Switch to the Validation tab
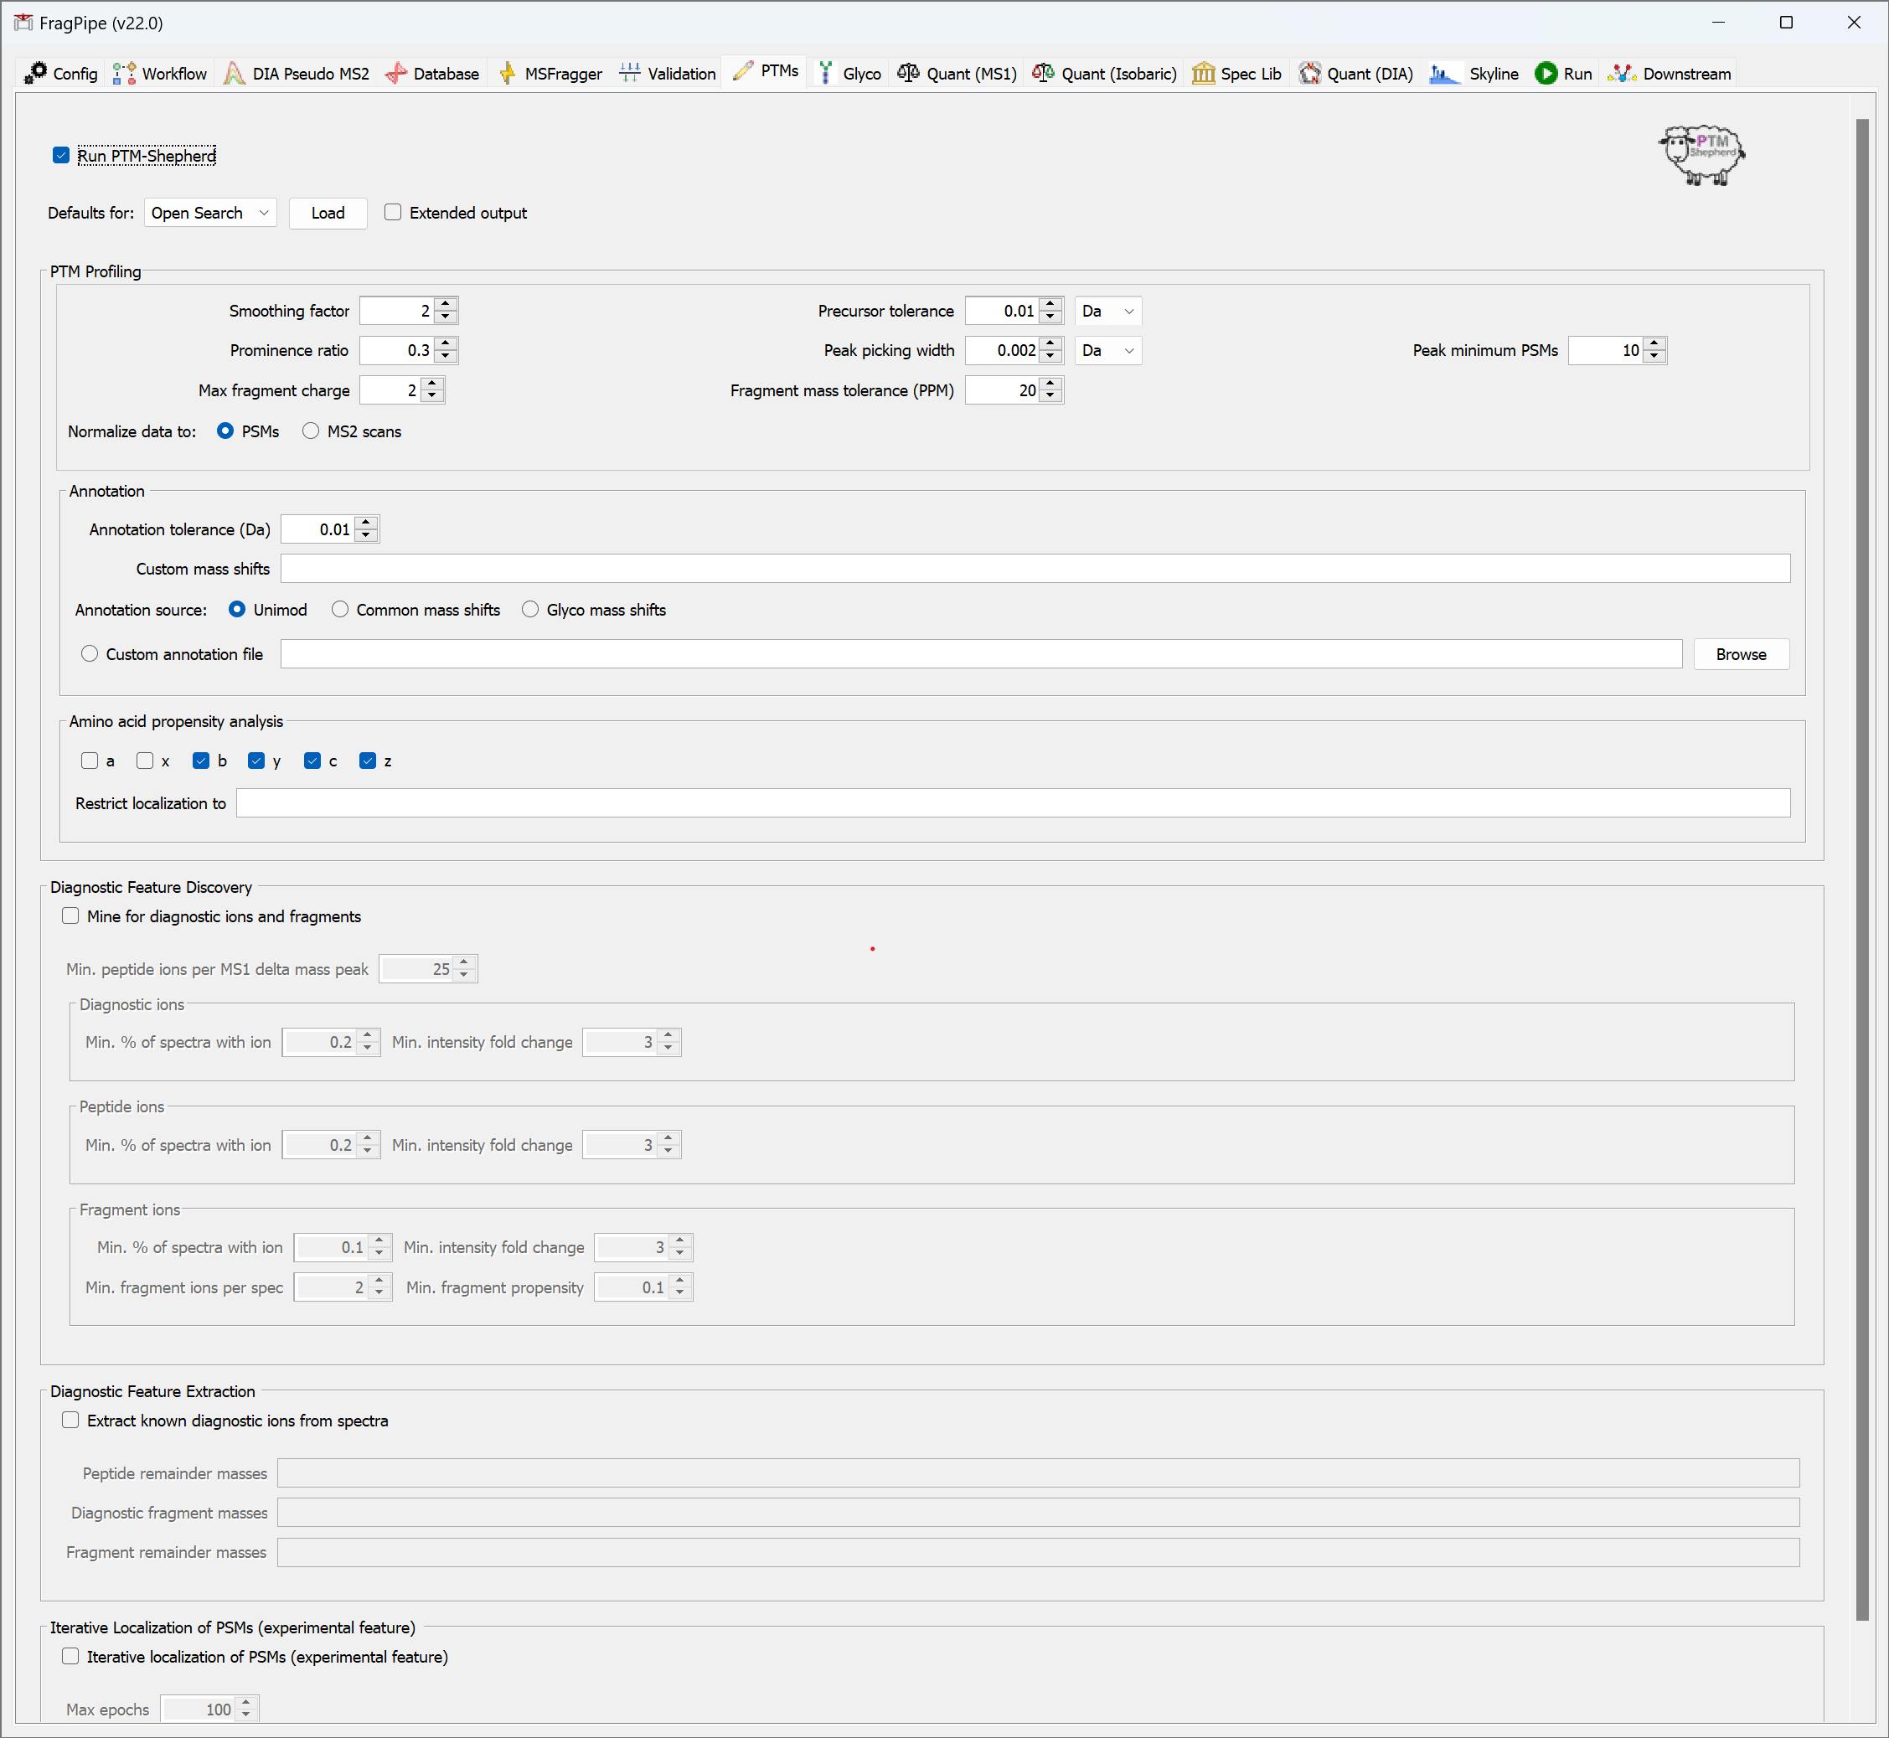The width and height of the screenshot is (1889, 1738). [x=668, y=74]
